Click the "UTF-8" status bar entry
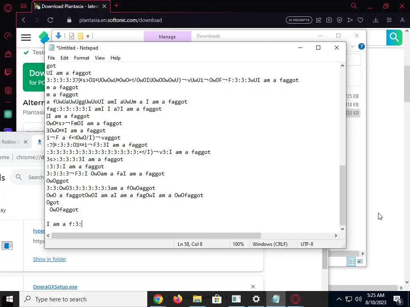410x307 pixels. (x=307, y=244)
